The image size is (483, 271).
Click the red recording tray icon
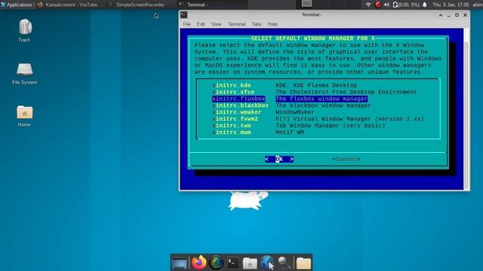coord(377,5)
